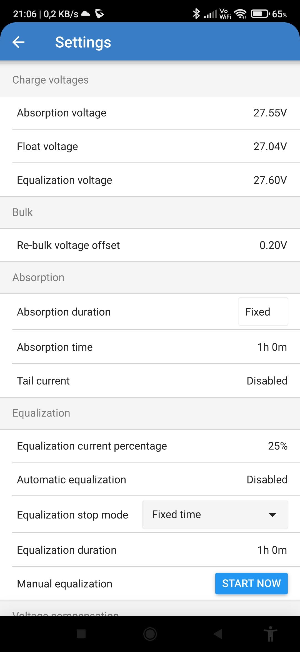Adjust the Absorption time 1h 0m
Viewport: 300px width, 652px height.
coord(272,347)
